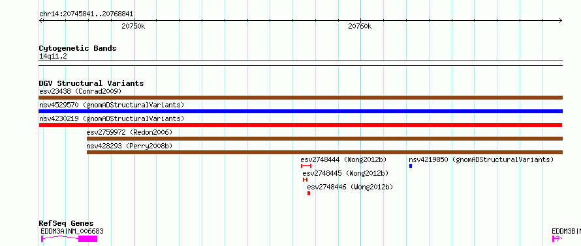Click the nsv4529570 gnomAD variant label
The image size is (581, 246).
point(112,105)
